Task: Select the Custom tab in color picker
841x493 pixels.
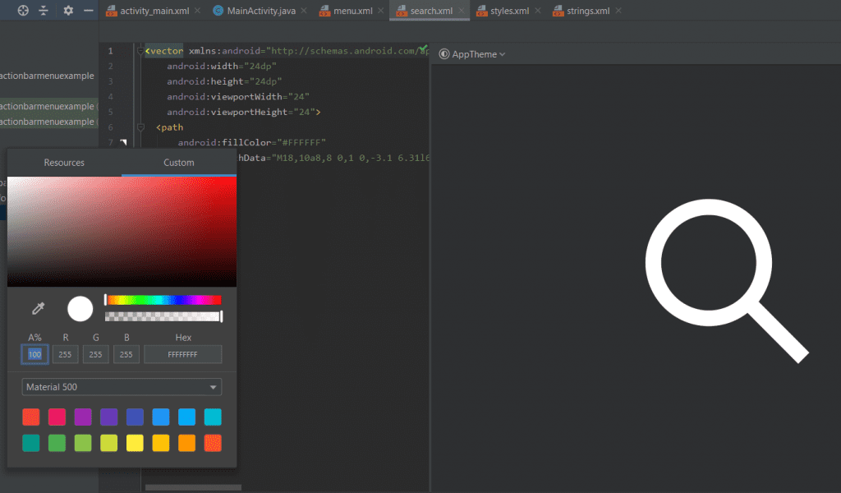Action: (x=179, y=163)
